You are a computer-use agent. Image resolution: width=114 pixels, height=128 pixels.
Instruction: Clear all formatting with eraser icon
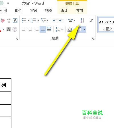point(3,21)
